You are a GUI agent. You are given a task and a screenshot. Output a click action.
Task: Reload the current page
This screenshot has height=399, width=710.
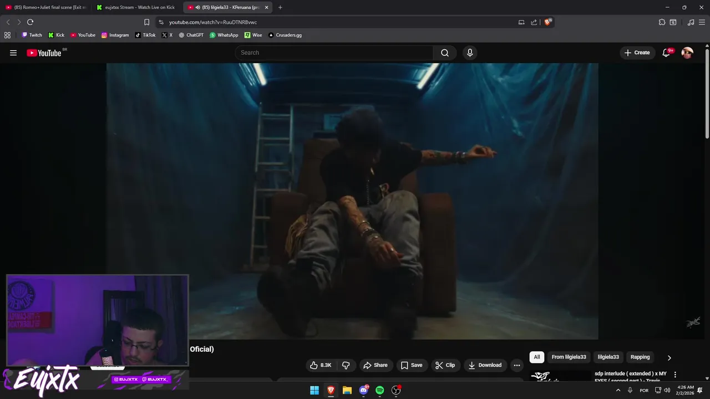pyautogui.click(x=30, y=22)
